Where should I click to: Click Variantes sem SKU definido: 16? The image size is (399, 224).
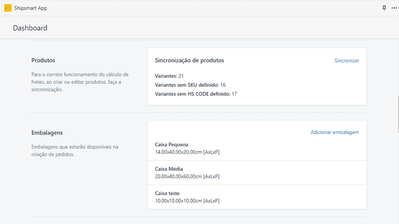tap(190, 85)
